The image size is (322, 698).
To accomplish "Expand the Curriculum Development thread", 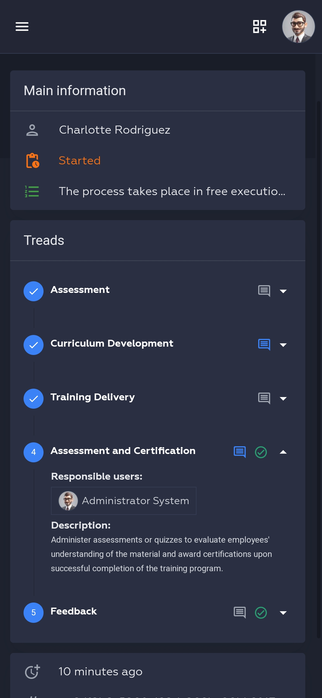I will click(283, 345).
